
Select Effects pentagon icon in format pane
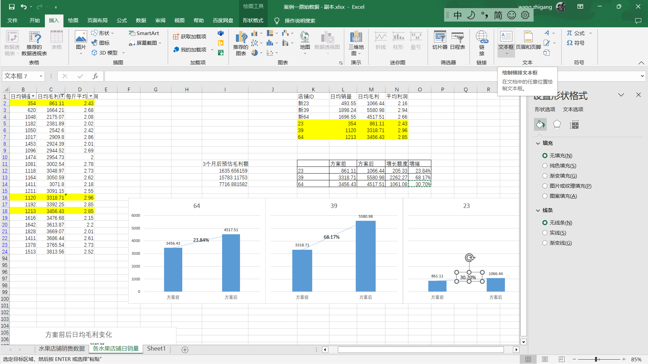[557, 125]
